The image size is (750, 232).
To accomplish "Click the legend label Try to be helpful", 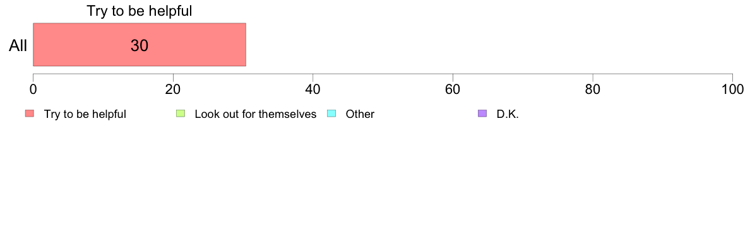I will tap(85, 114).
